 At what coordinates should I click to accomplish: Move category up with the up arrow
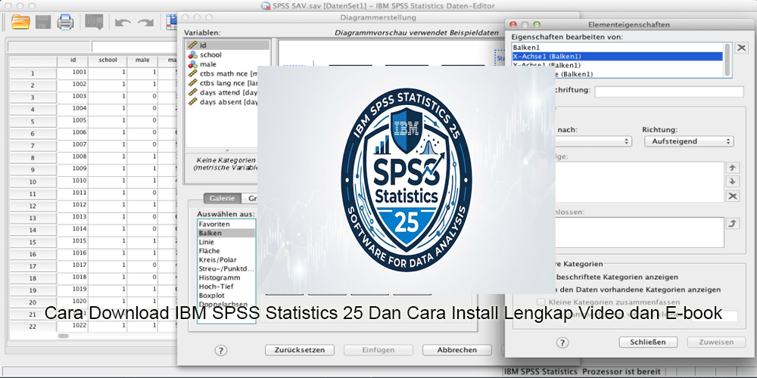tap(733, 168)
